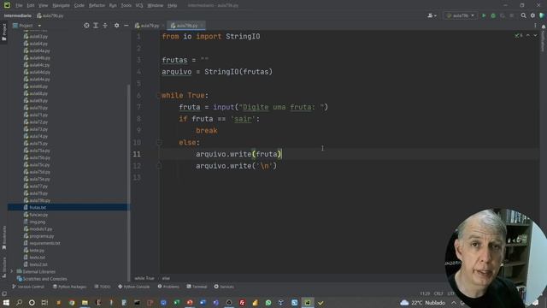Open File Explorer from taskbar

click(85, 303)
